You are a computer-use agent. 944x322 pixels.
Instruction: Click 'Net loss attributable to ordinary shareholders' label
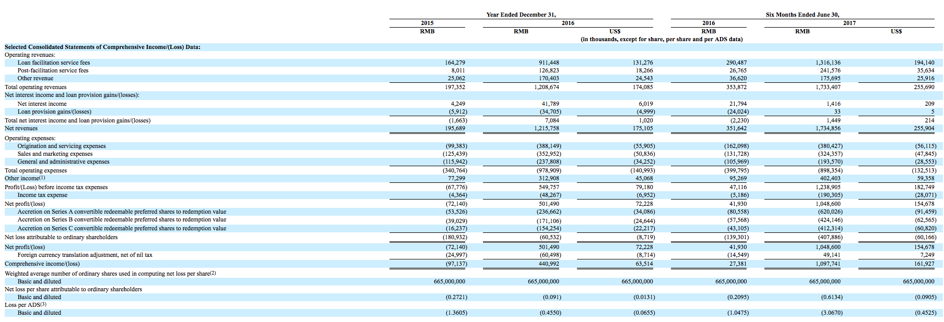point(61,237)
